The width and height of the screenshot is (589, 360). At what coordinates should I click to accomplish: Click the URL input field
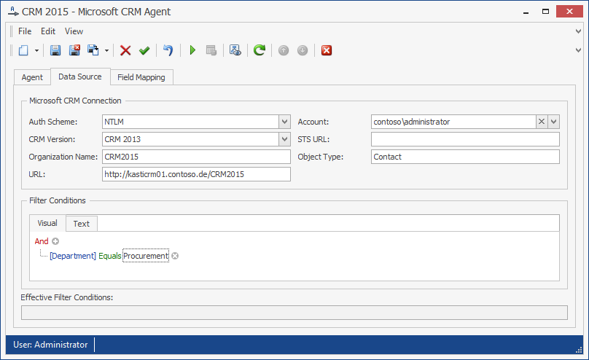196,174
